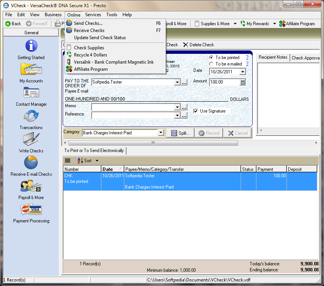The image size is (324, 286).
Task: Click the My Rewards recycle icon
Action: 243,24
